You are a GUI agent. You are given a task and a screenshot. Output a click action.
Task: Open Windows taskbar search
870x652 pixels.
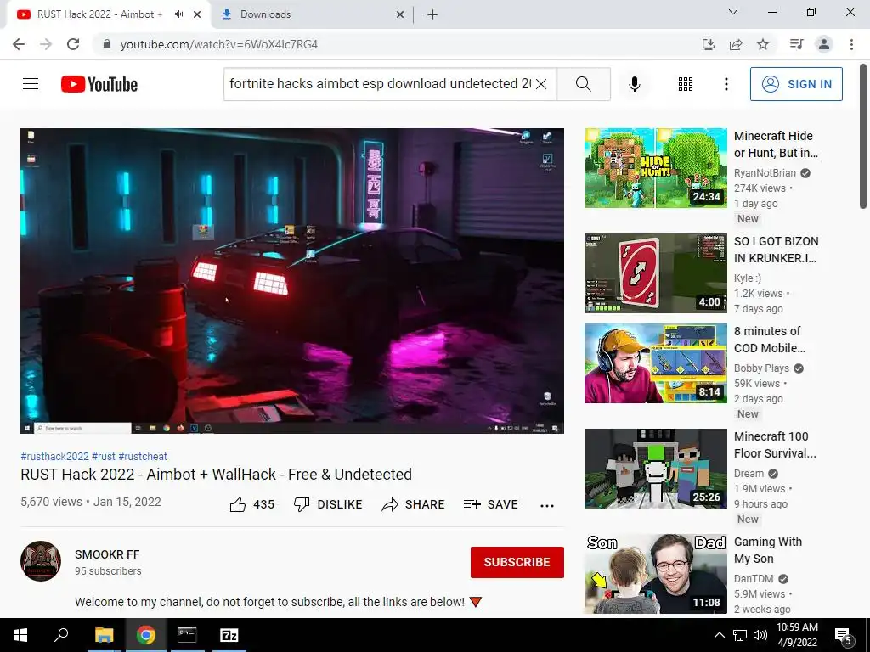point(61,635)
